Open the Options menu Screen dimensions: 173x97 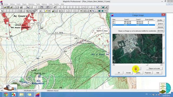point(44,4)
